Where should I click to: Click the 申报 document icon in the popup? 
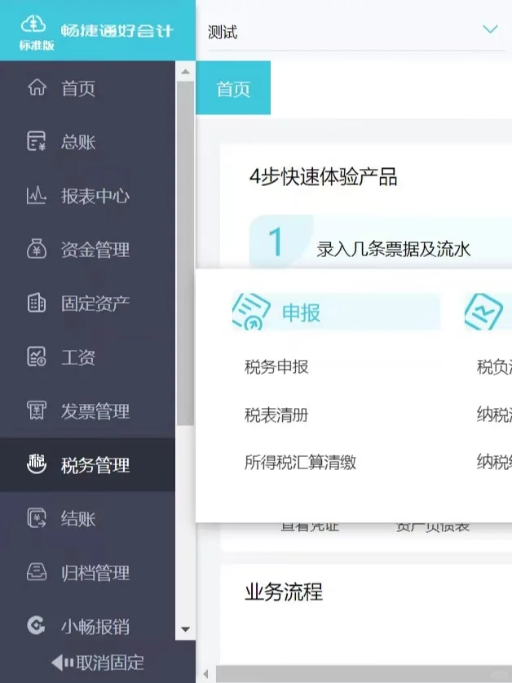251,311
